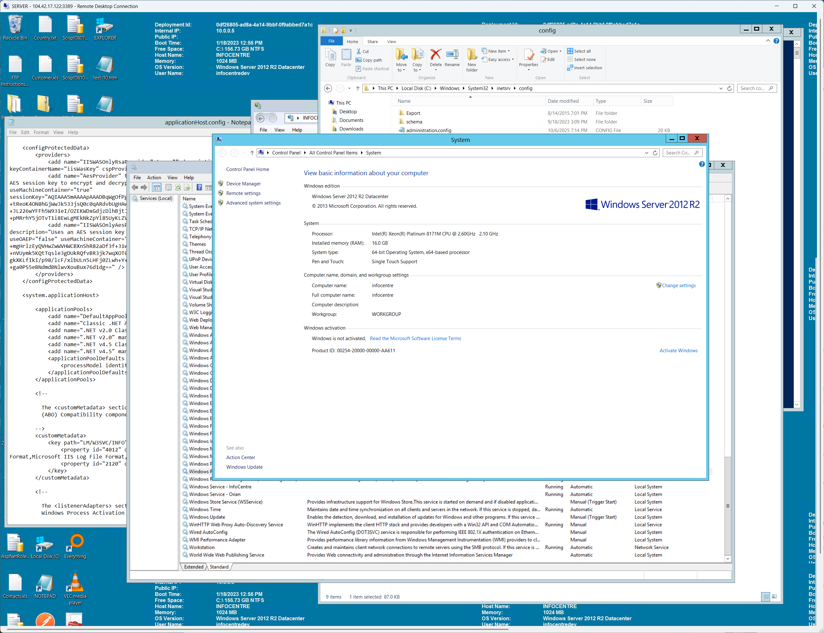
Task: Click the Export List icon in Services console
Action: tap(187, 188)
